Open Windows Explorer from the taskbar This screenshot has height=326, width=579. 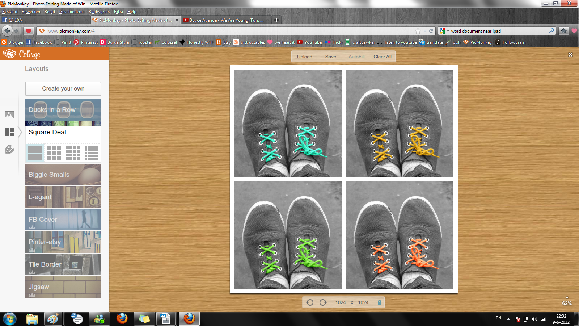click(x=32, y=319)
